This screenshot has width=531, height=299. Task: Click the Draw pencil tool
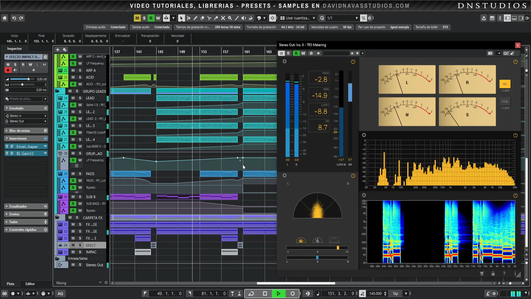(x=195, y=18)
